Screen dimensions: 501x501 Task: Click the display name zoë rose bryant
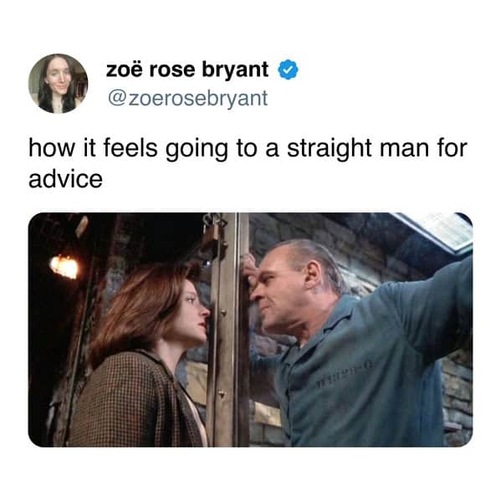tap(187, 69)
